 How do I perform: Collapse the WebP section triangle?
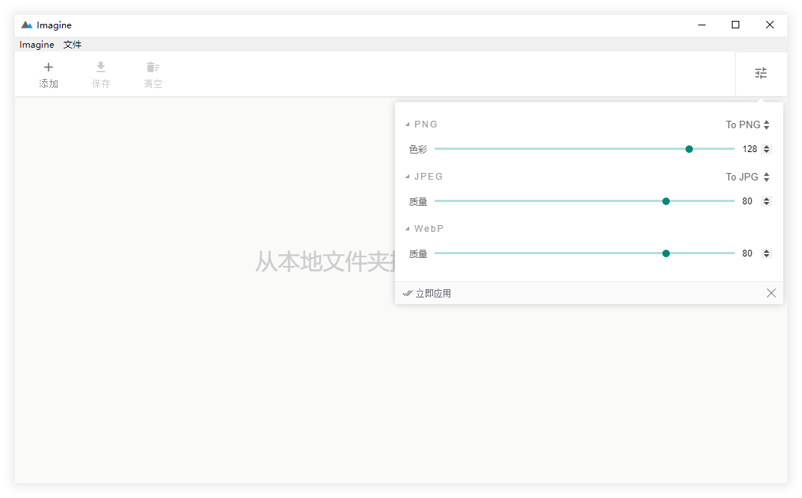[x=408, y=228]
